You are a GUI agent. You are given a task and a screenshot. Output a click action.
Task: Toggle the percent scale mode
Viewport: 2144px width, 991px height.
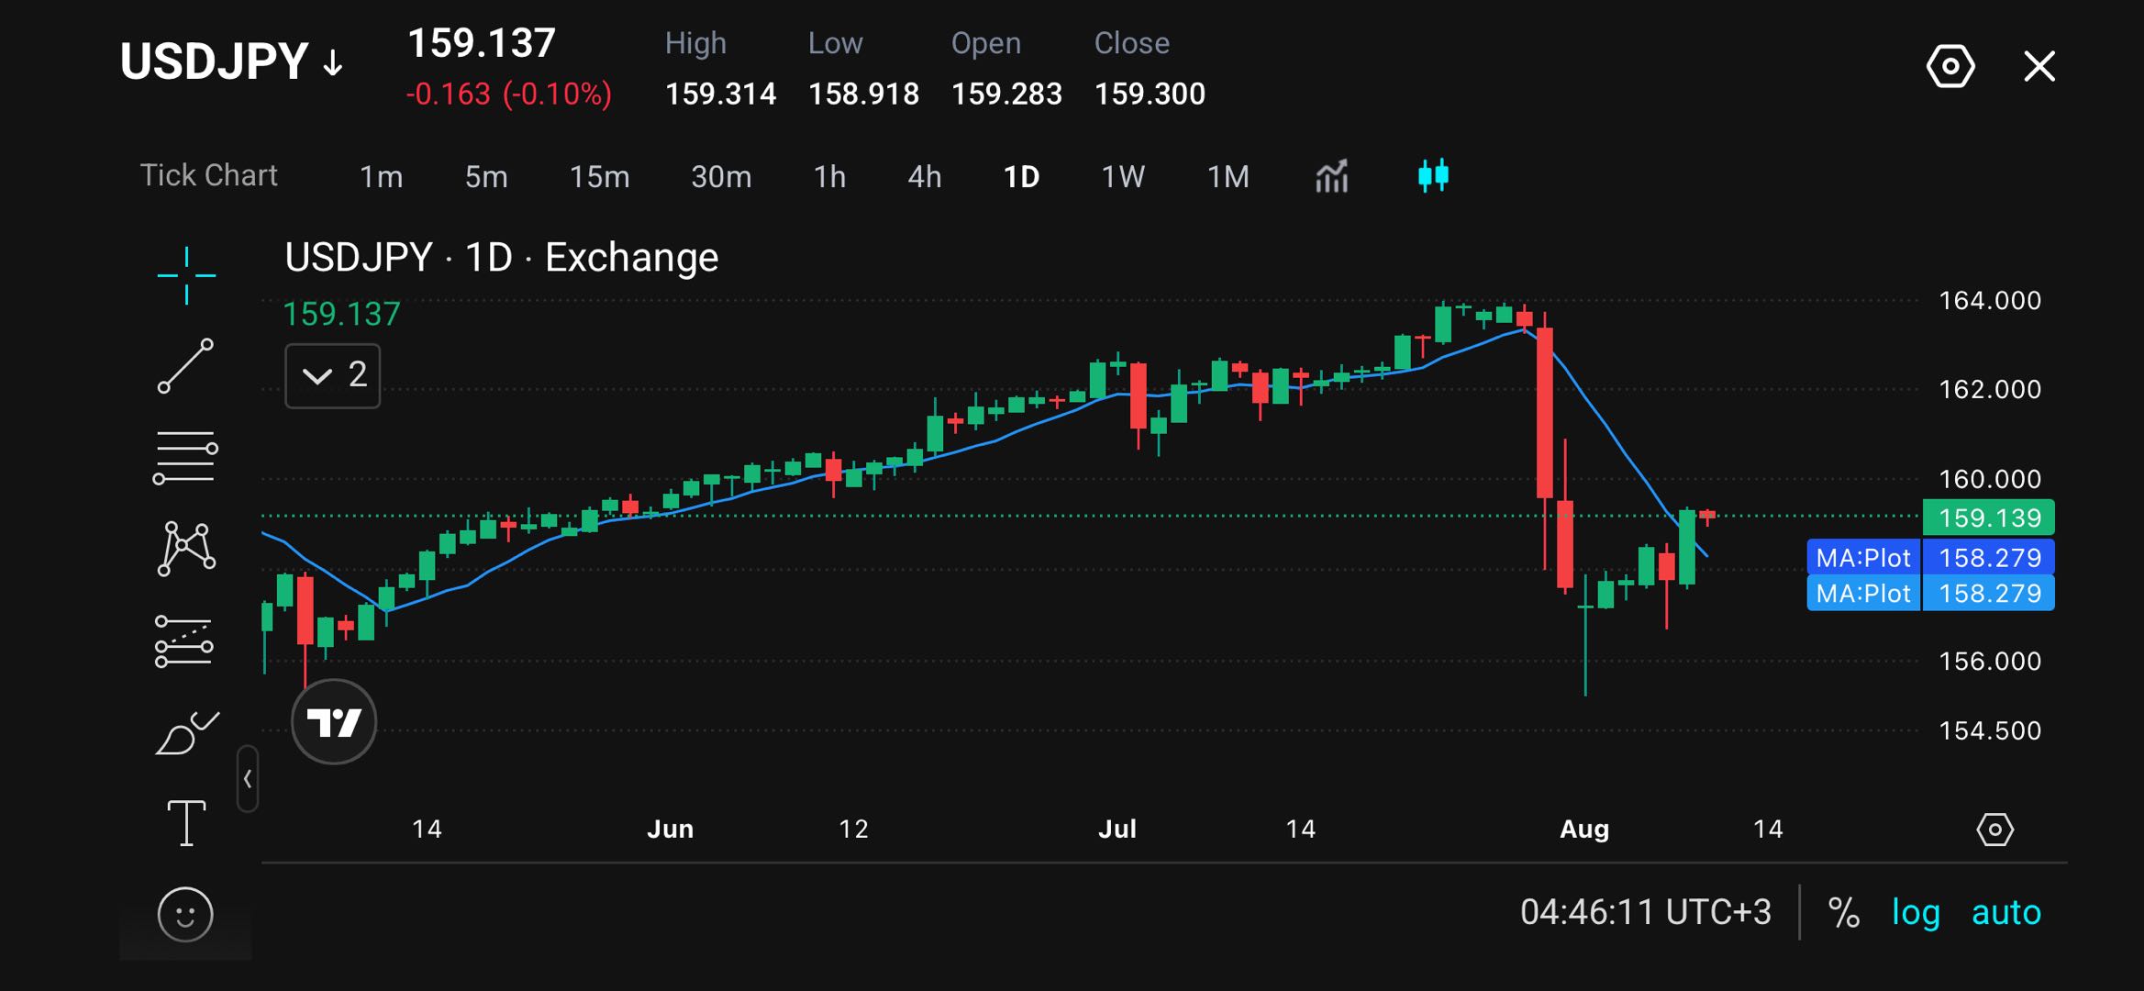1843,912
